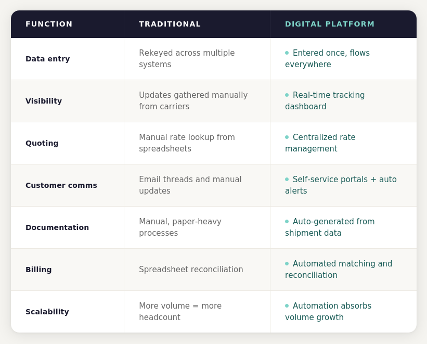
Task: Click the bullet dot beside 'Centralized rate'
Action: [287, 137]
